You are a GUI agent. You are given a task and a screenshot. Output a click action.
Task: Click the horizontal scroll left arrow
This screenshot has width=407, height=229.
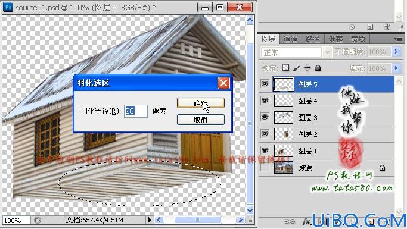tap(159, 220)
